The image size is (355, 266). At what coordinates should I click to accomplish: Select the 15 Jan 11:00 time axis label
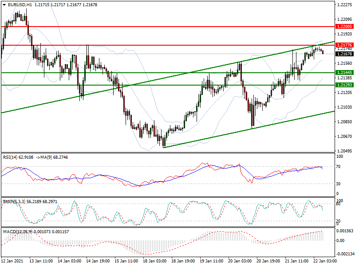pos(126,261)
